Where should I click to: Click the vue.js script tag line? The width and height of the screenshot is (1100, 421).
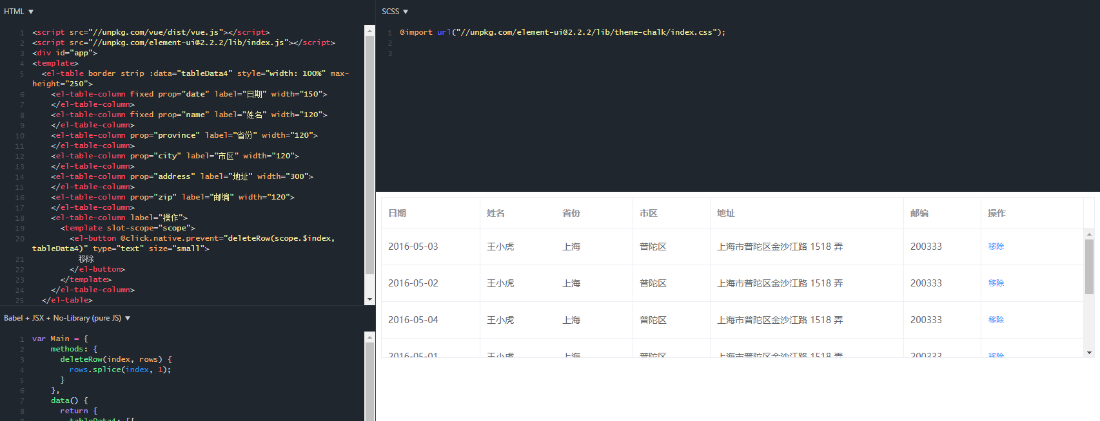[151, 32]
